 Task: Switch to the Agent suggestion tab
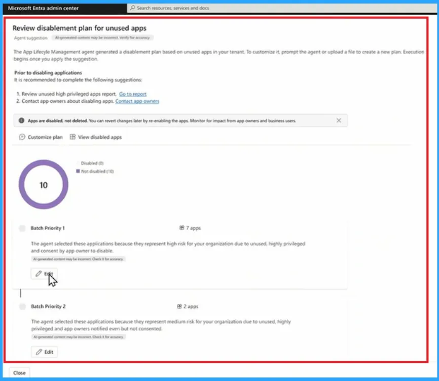click(29, 37)
